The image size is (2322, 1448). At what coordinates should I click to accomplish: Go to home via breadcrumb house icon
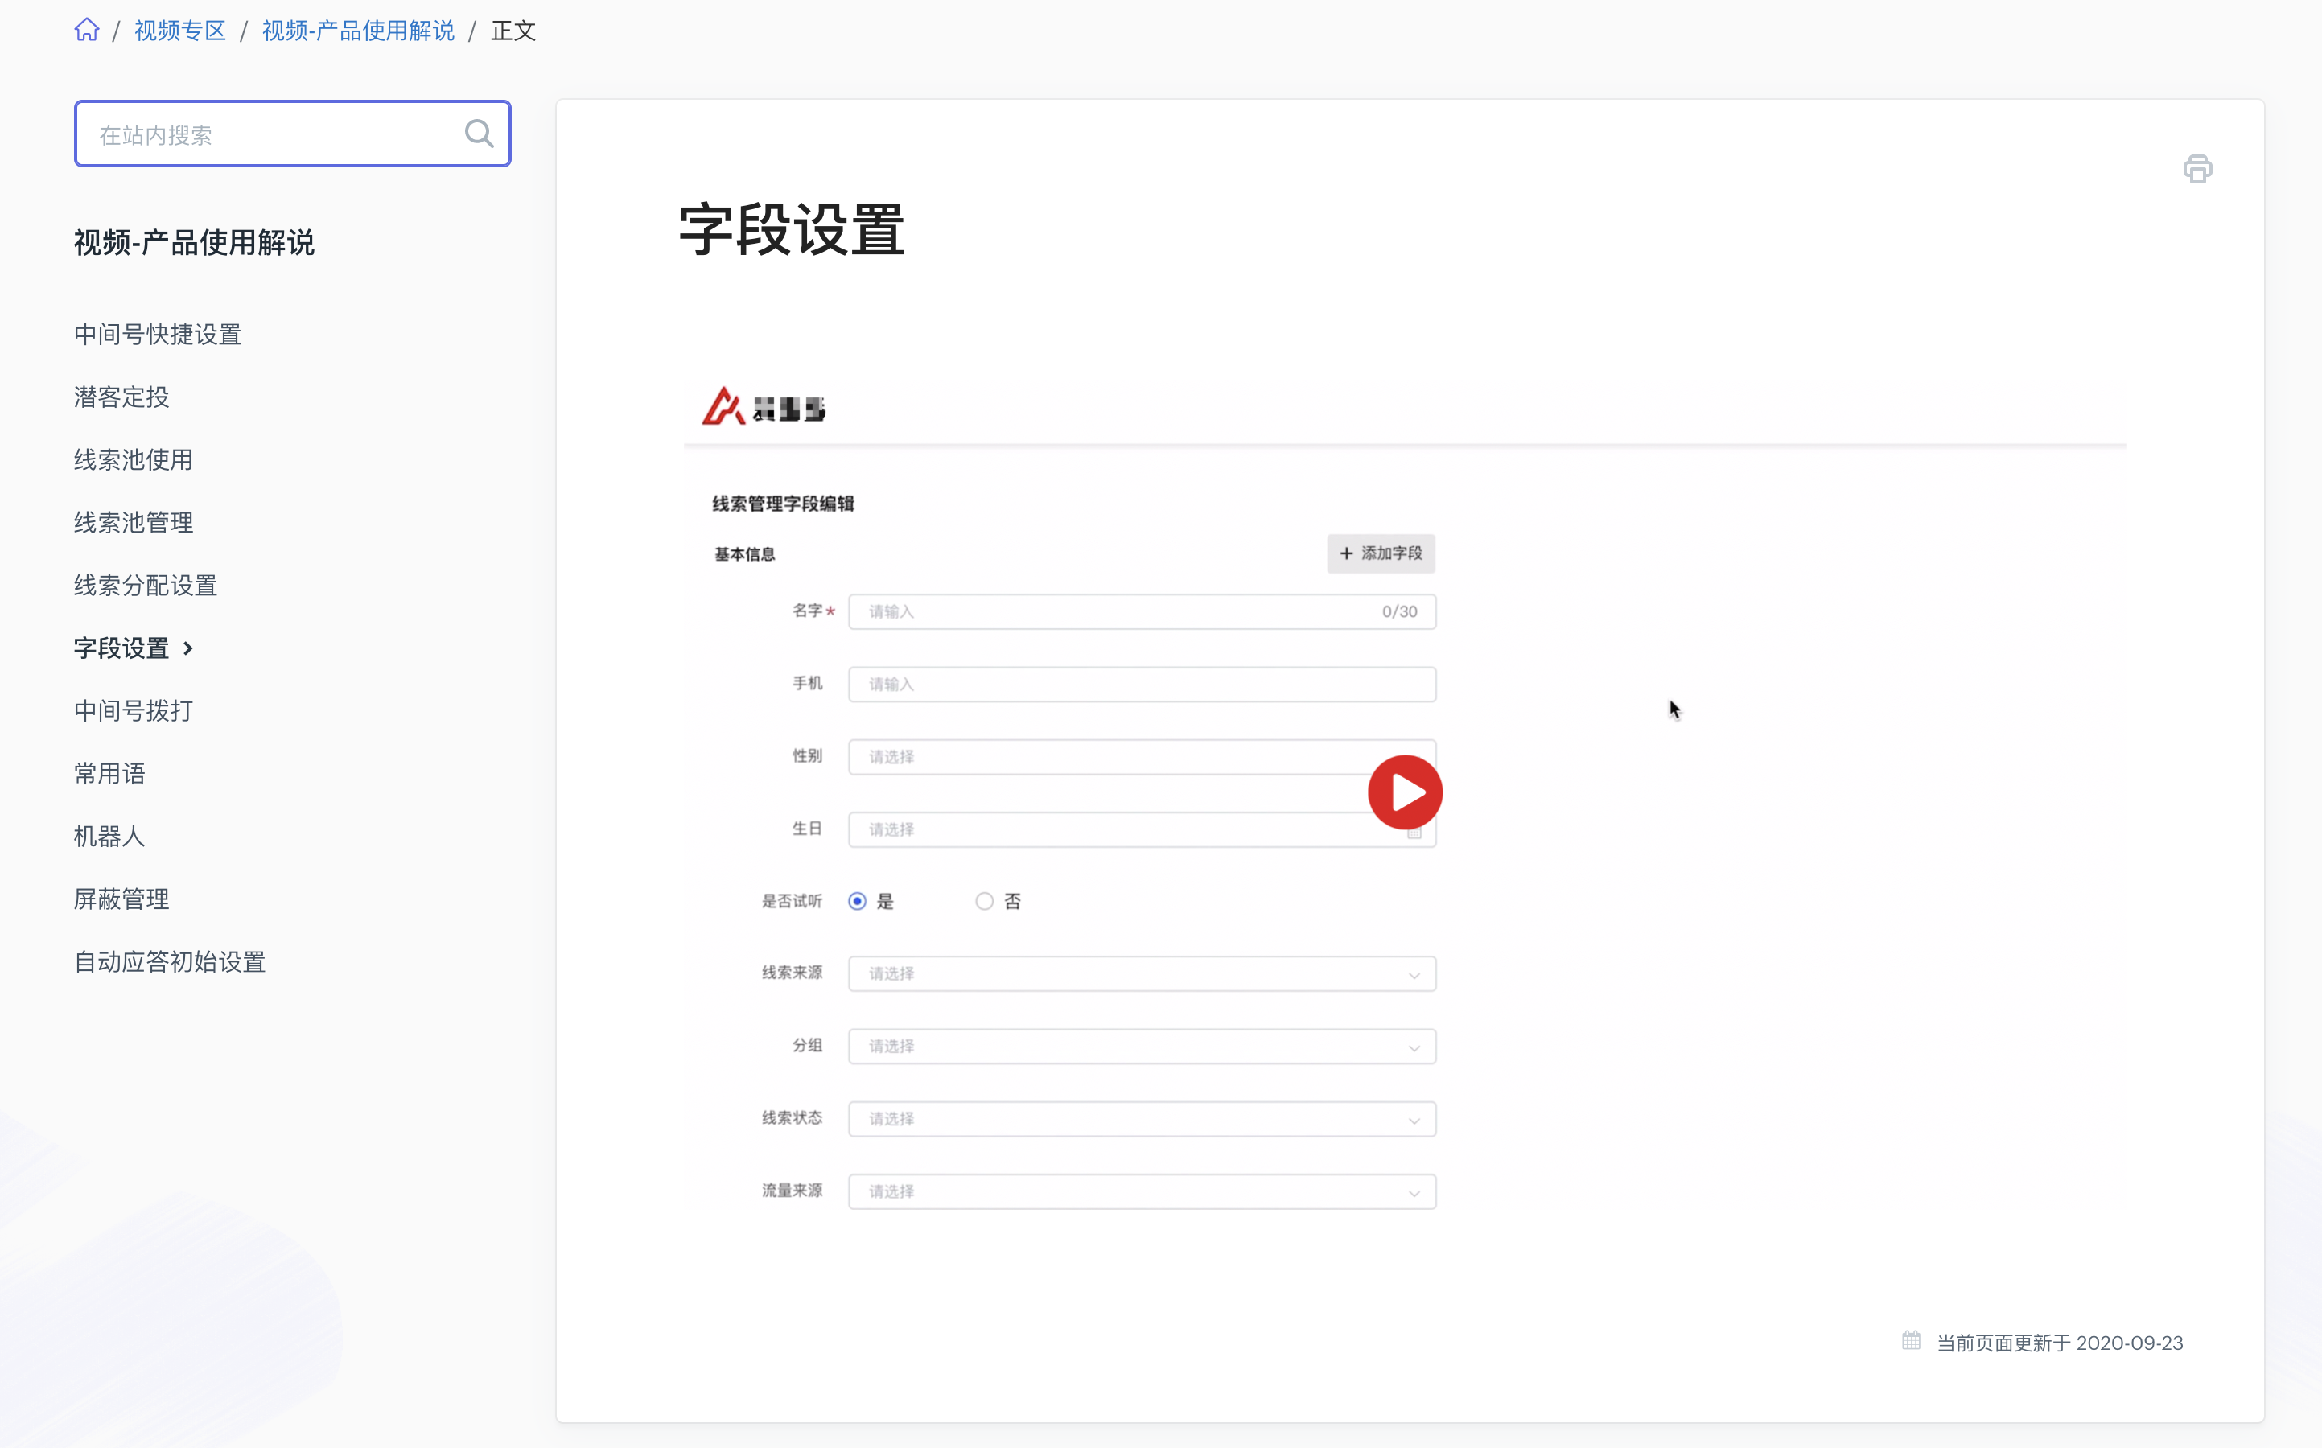point(87,30)
